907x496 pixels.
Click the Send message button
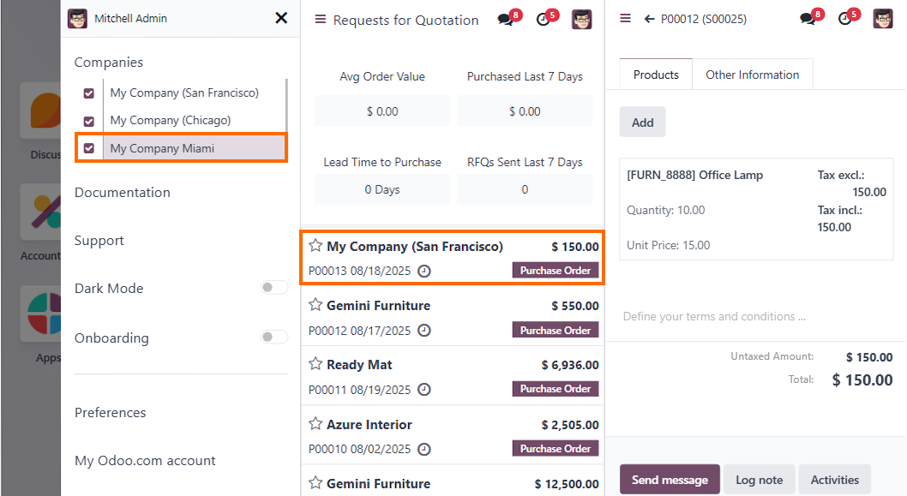point(670,480)
